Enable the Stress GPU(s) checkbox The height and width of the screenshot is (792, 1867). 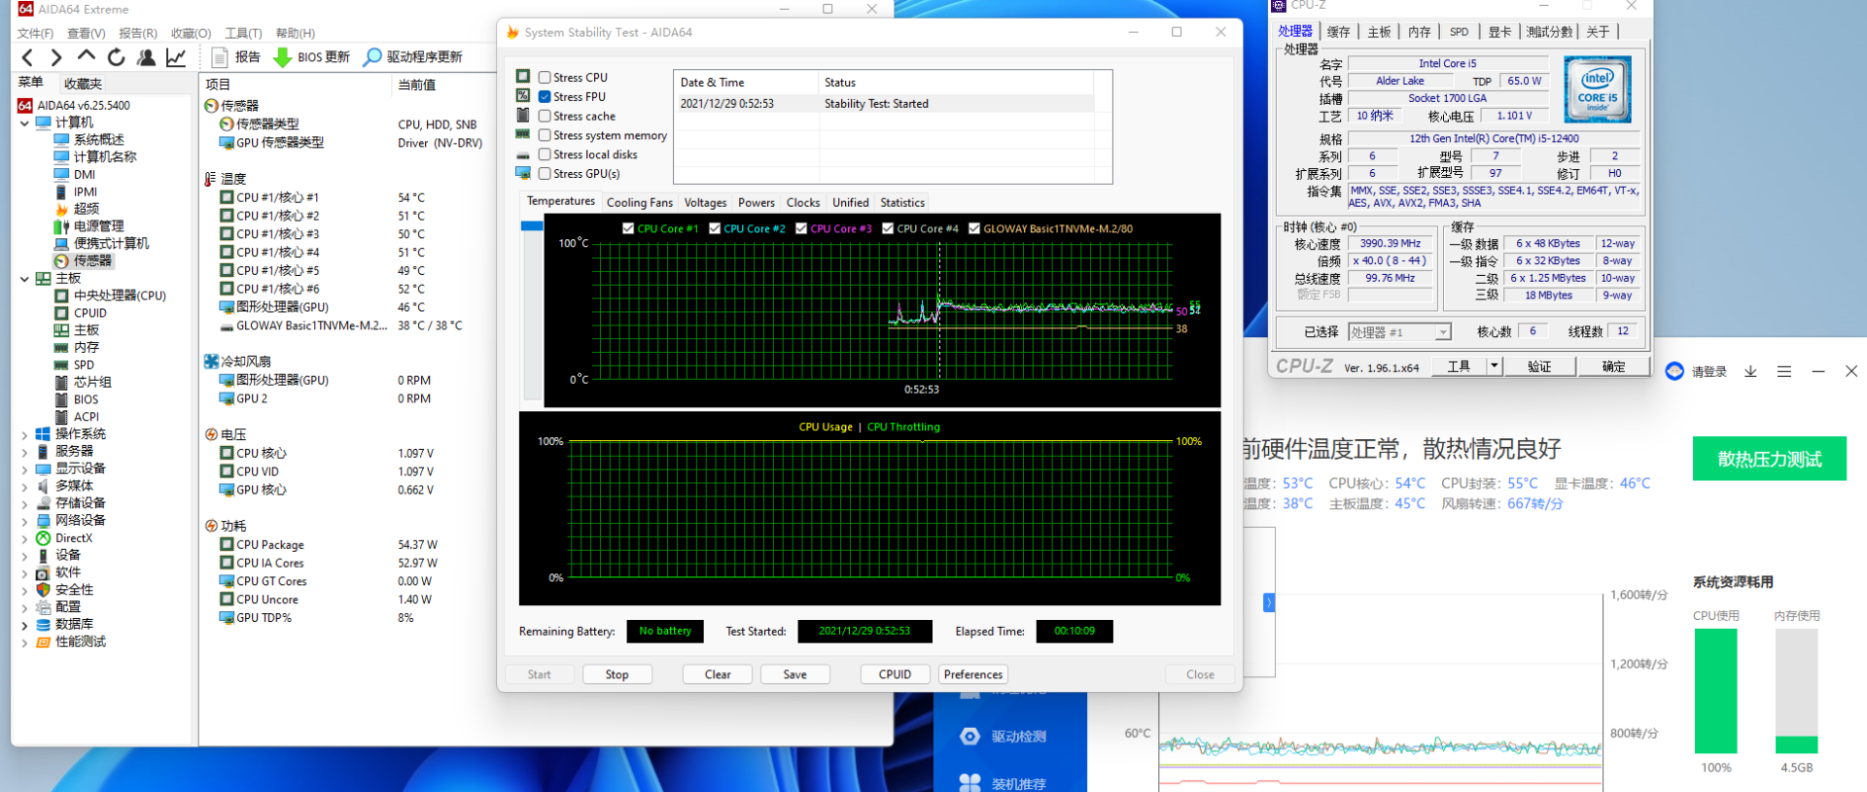[x=545, y=174]
